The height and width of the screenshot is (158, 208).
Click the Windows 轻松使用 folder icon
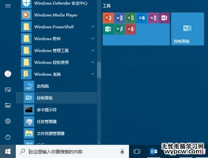(26, 62)
